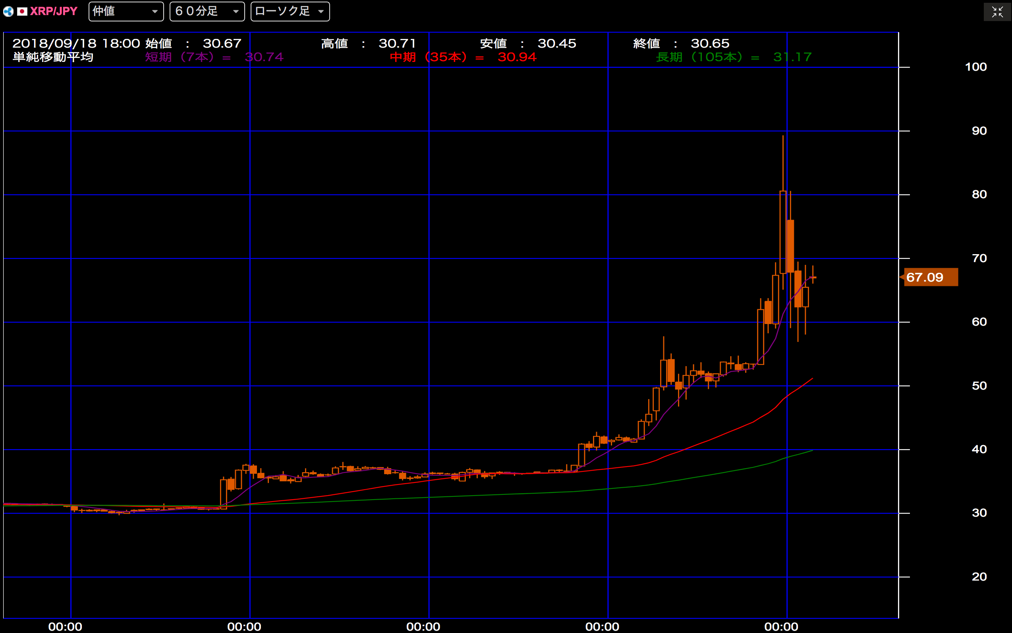The width and height of the screenshot is (1012, 633).
Task: Click the 100 price axis label
Action: tap(975, 67)
